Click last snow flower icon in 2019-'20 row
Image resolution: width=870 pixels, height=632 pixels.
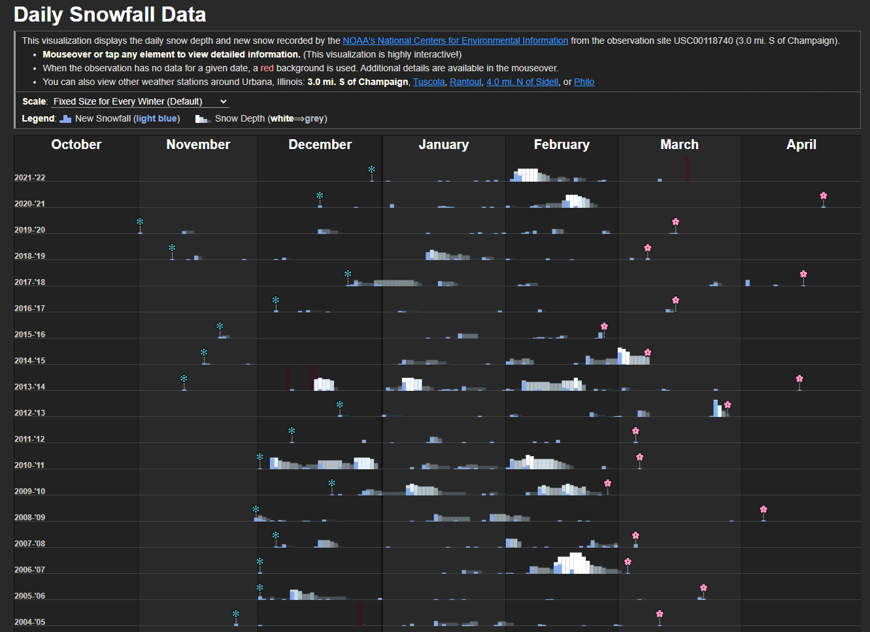[x=676, y=222]
